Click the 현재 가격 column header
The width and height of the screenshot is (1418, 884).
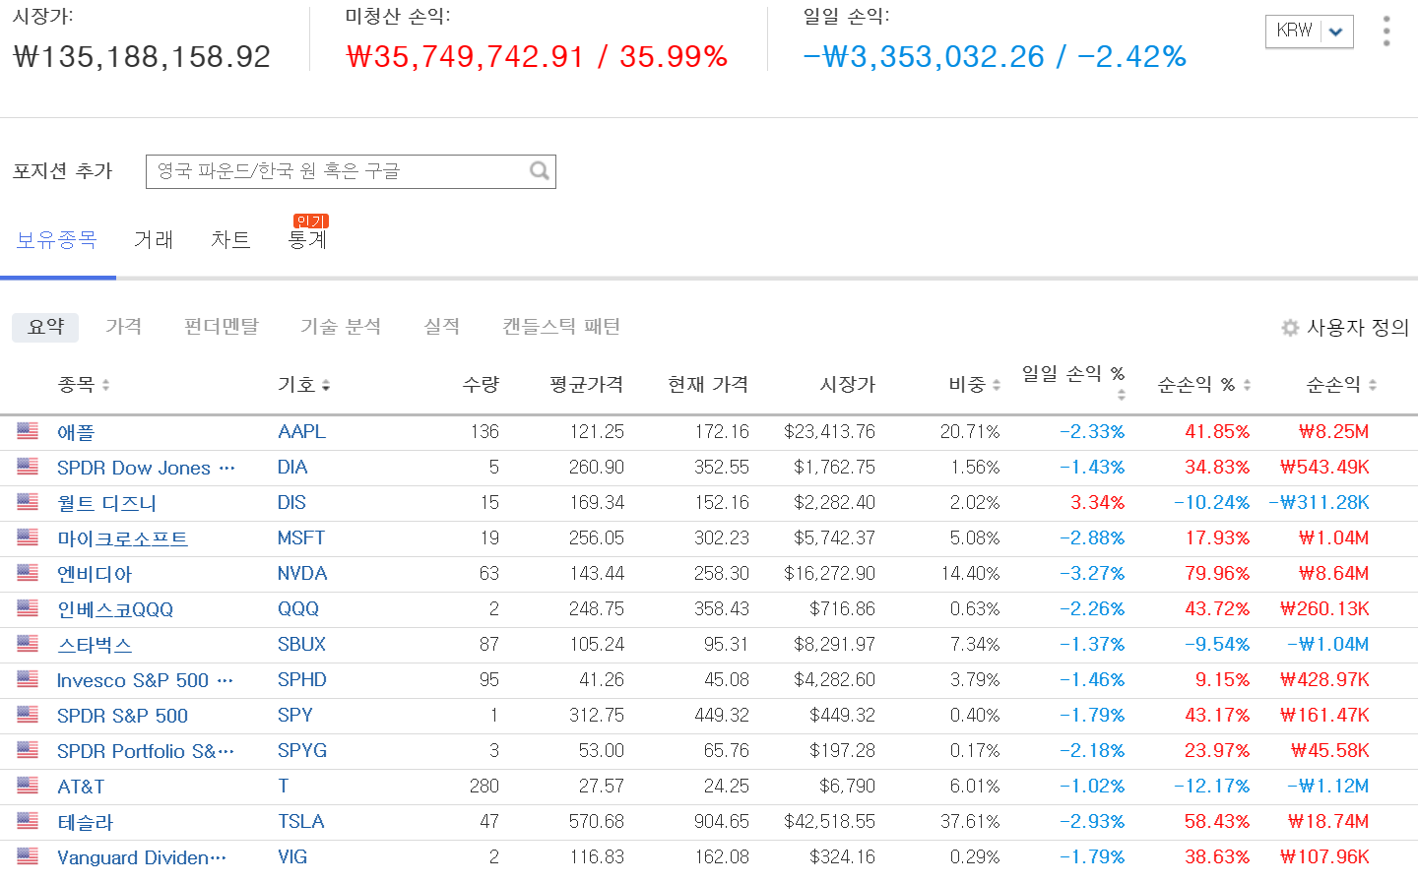click(x=708, y=385)
